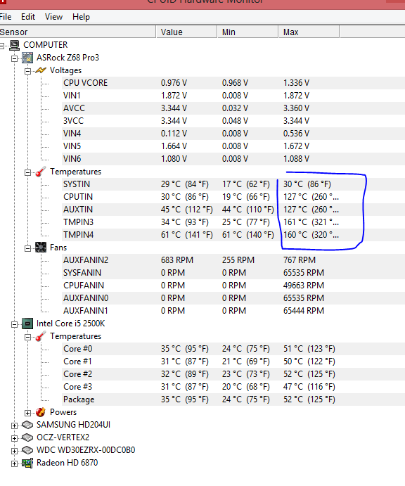Select the VIN5 voltage row
Screen dimensions: 405x486
click(x=233, y=146)
